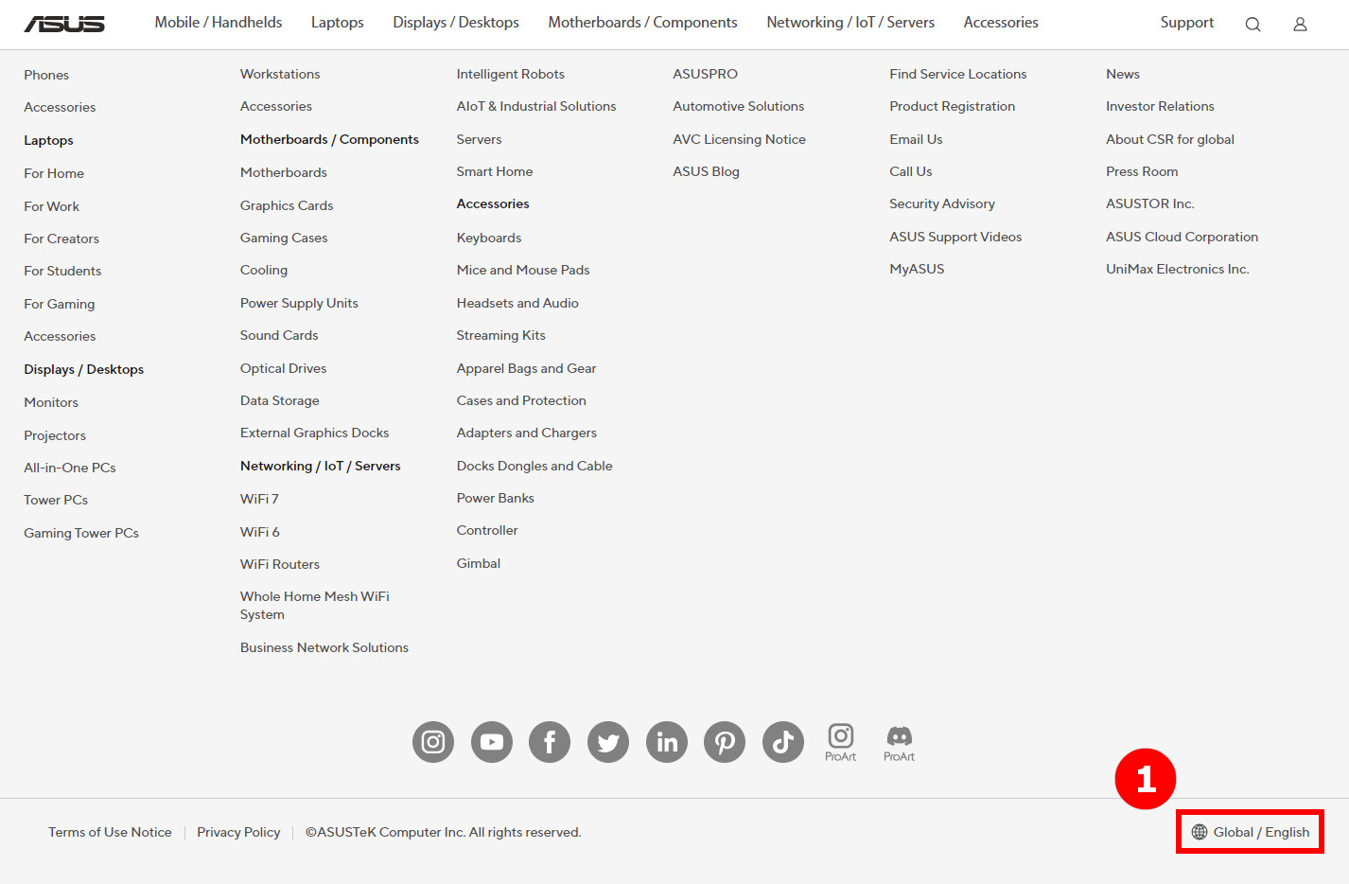Open Networking / IoT / Servers column heading
This screenshot has width=1349, height=884.
click(x=321, y=466)
